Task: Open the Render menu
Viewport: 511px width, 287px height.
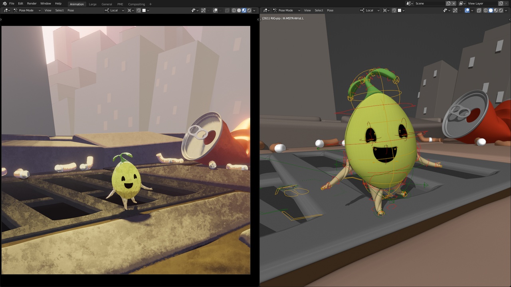Action: pyautogui.click(x=32, y=4)
